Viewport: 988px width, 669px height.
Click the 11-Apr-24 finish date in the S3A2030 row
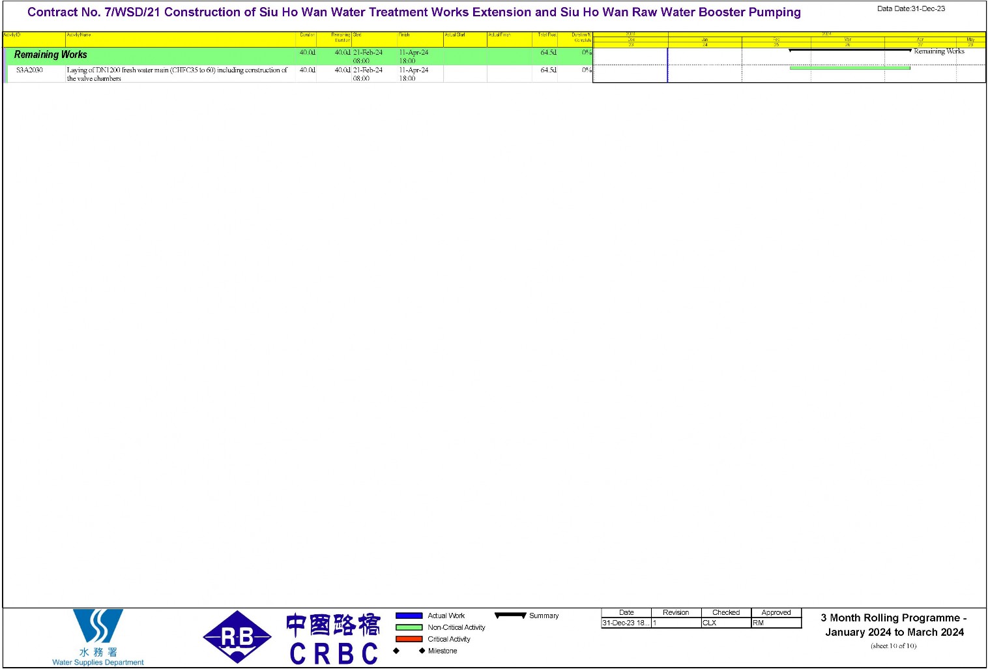tap(414, 70)
